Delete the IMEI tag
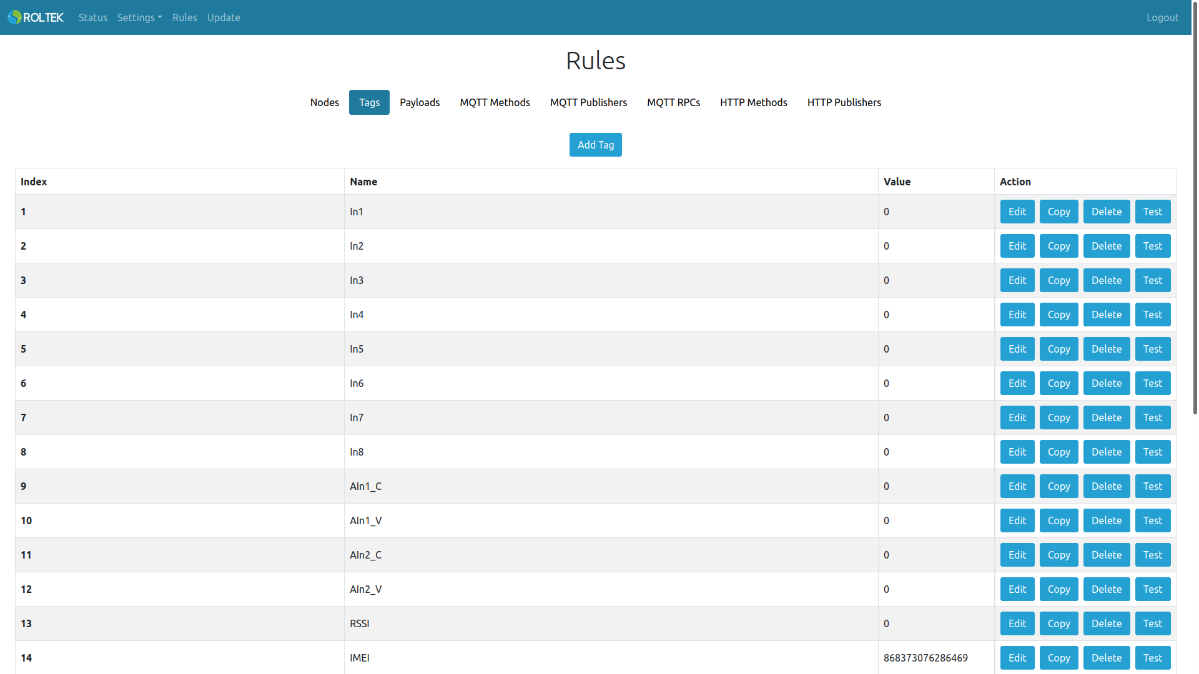Viewport: 1199px width, 674px height. coord(1106,658)
